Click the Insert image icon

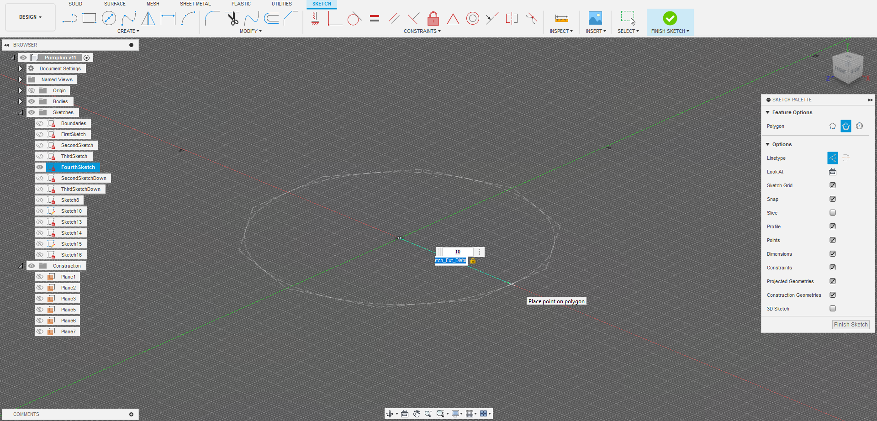pyautogui.click(x=595, y=18)
